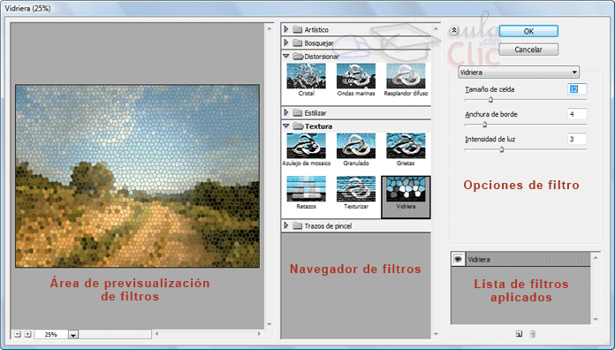
Task: Select the Cristal filter thumbnail
Action: pyautogui.click(x=307, y=76)
